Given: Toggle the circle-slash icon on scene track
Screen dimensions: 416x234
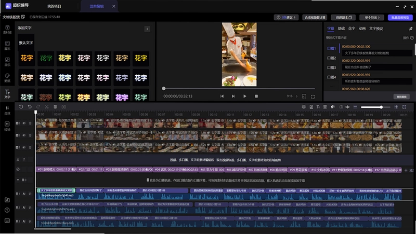Looking at the screenshot, I should (x=18, y=170).
